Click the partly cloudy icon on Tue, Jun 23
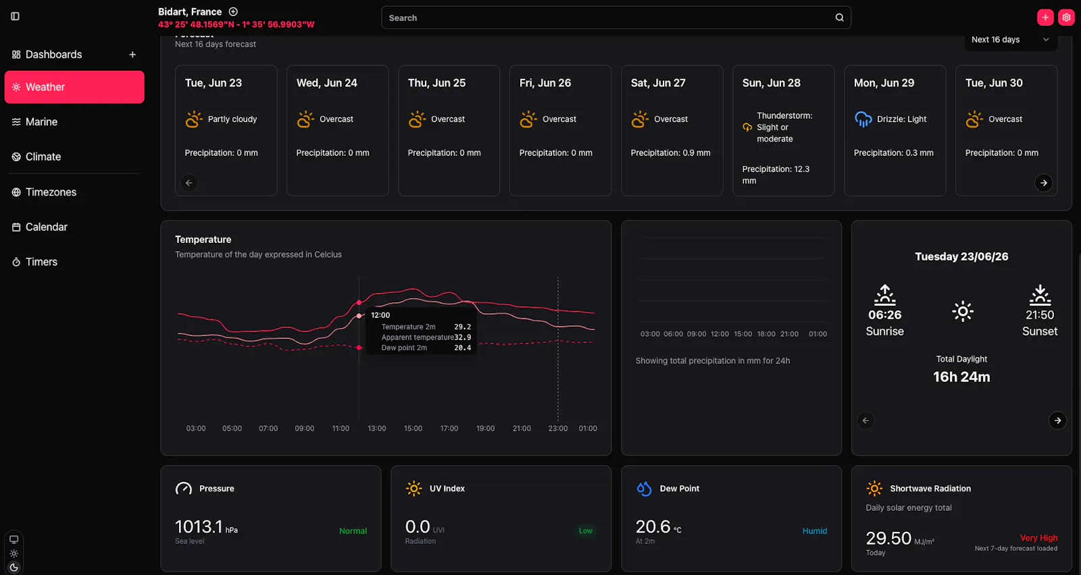The width and height of the screenshot is (1081, 575). pyautogui.click(x=194, y=119)
